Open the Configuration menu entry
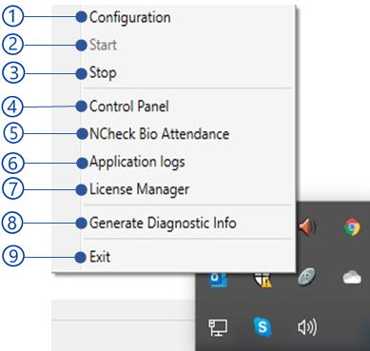Viewport: 370px width, 351px height. [130, 17]
